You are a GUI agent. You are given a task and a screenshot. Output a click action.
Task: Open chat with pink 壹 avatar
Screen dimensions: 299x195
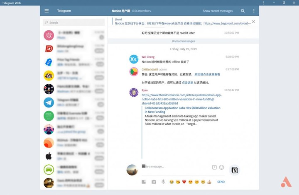tap(49, 35)
